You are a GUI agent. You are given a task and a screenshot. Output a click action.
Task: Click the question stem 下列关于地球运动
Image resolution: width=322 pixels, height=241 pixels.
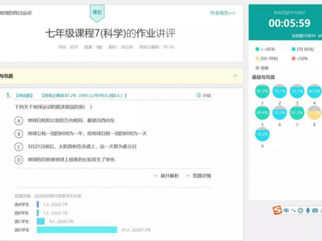[x=53, y=107]
